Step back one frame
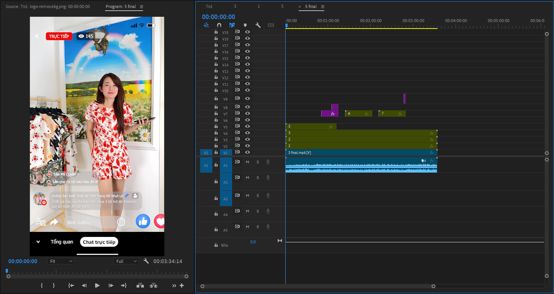The image size is (554, 294). 84,285
